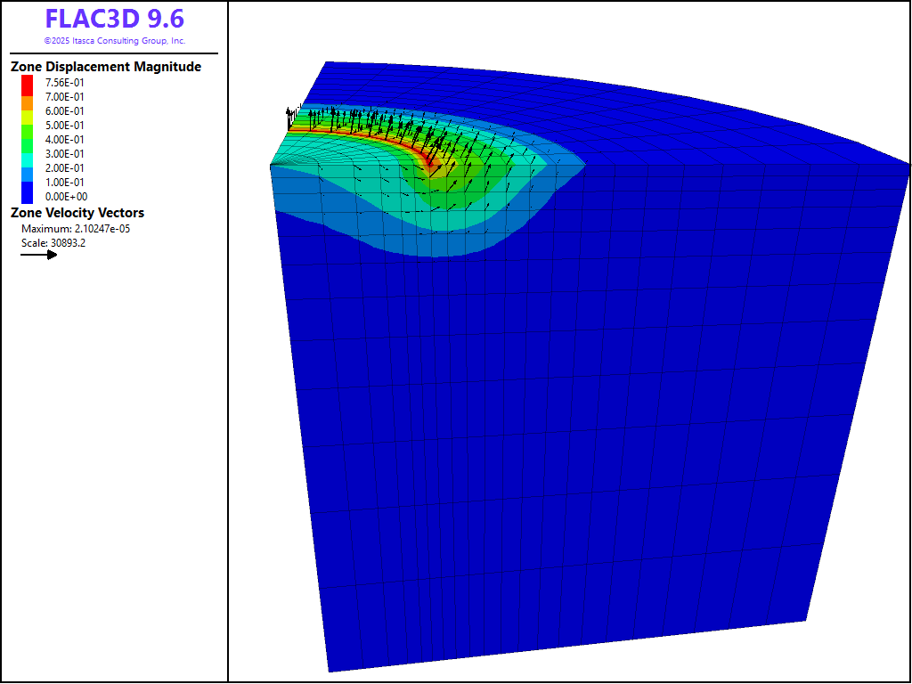Click the FLAC3D 9.6 title logo
Image resolution: width=912 pixels, height=684 pixels.
[114, 20]
